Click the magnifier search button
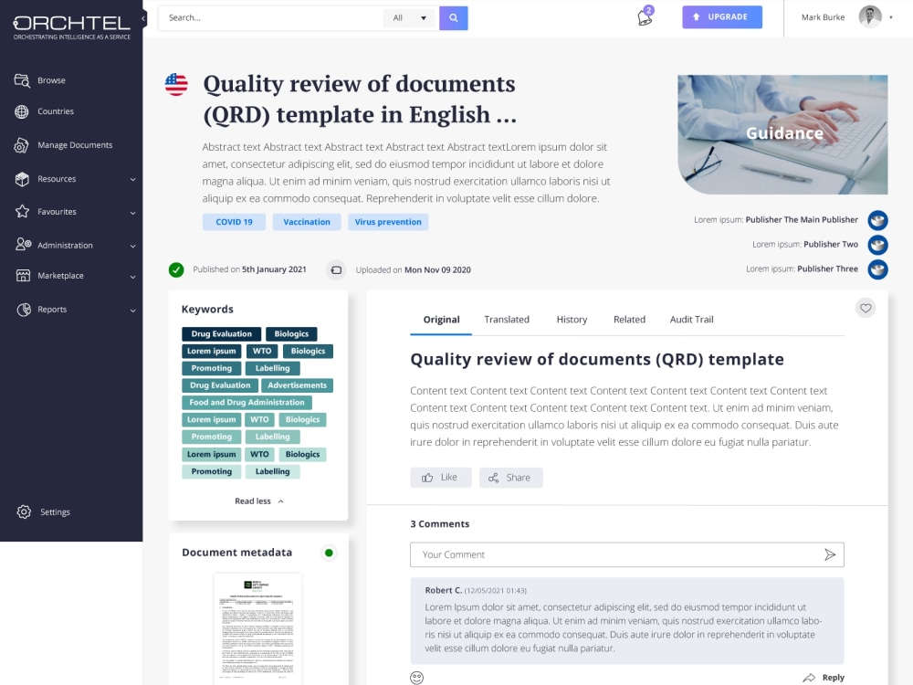Screen dimensions: 913x685 coord(454,18)
